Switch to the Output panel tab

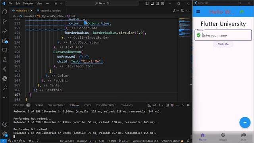coord(39,105)
